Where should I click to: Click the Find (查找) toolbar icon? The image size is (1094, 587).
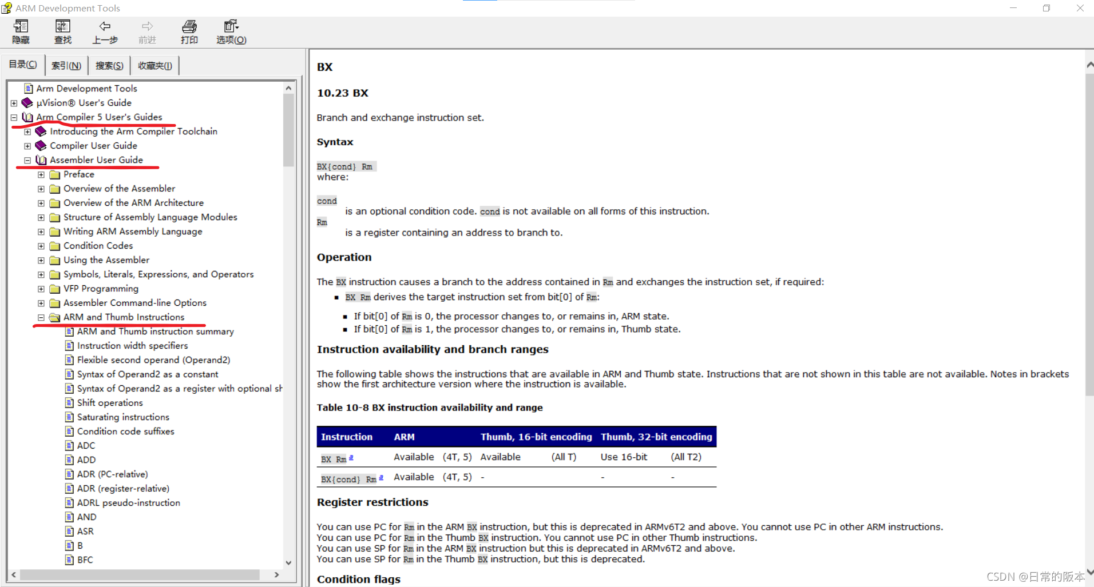pos(63,26)
